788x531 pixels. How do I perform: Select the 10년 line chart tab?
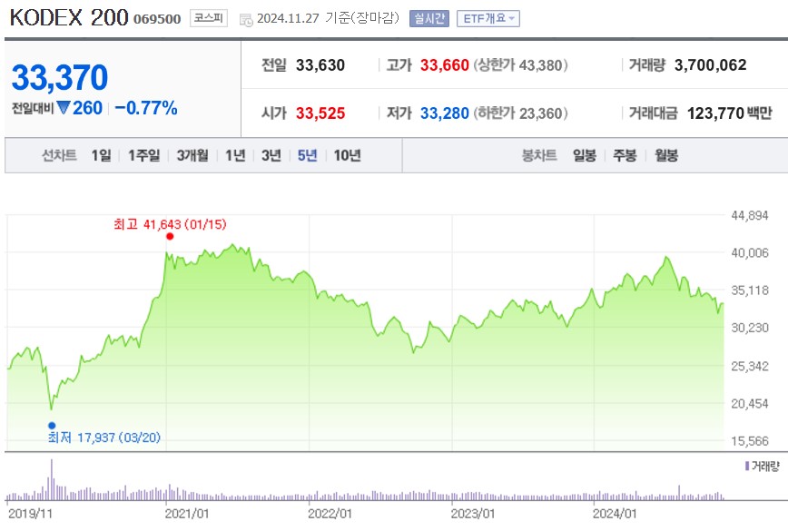coord(348,155)
